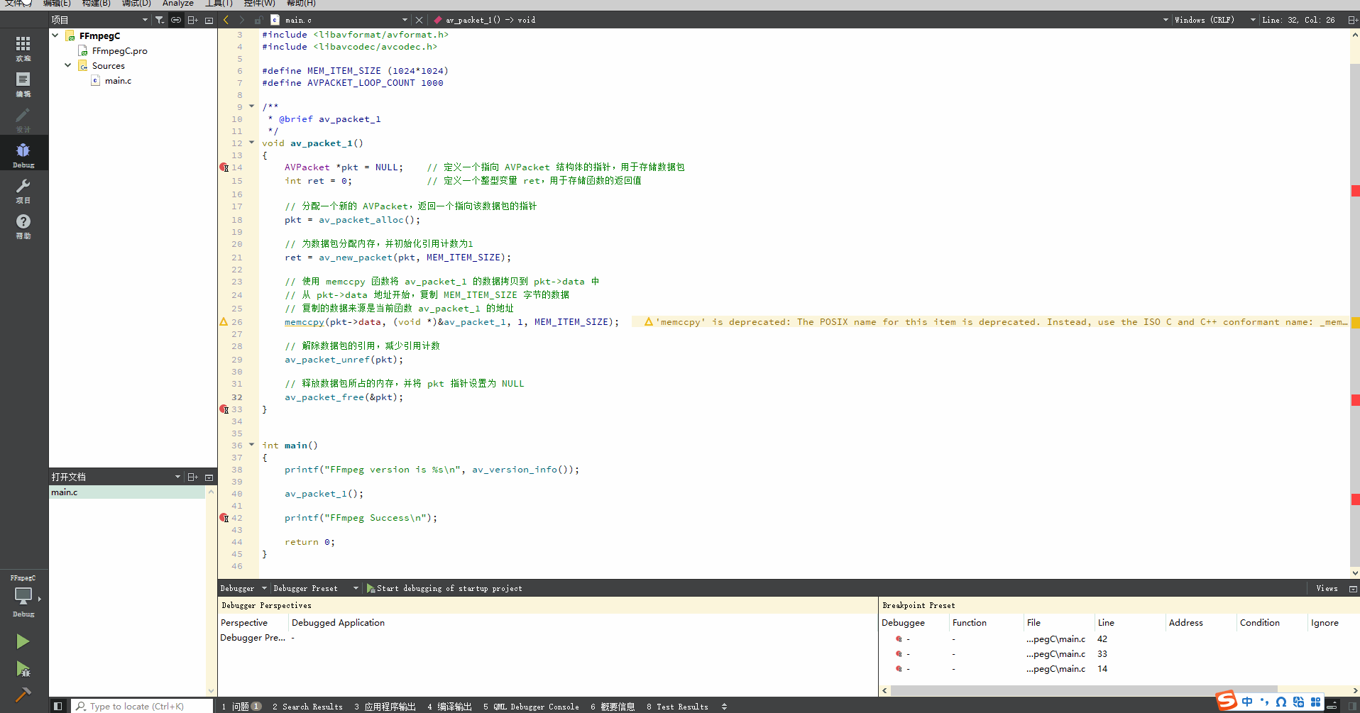This screenshot has height=713, width=1360.
Task: Select line 14 breakpoint in Breakpoint Preset
Action: click(1118, 669)
